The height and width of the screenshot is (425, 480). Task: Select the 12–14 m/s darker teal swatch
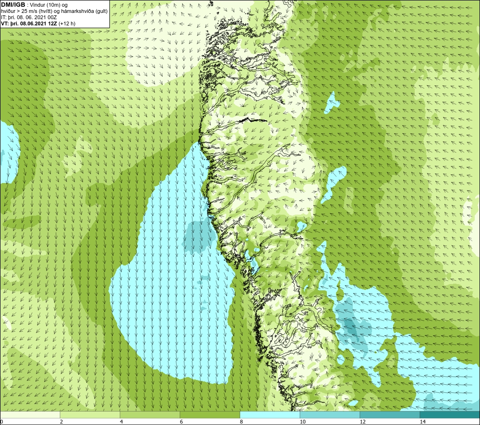point(390,414)
